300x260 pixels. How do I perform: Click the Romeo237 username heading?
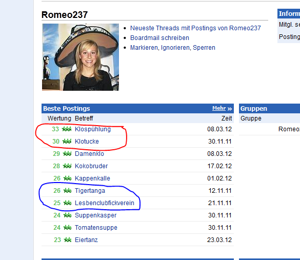(x=65, y=15)
